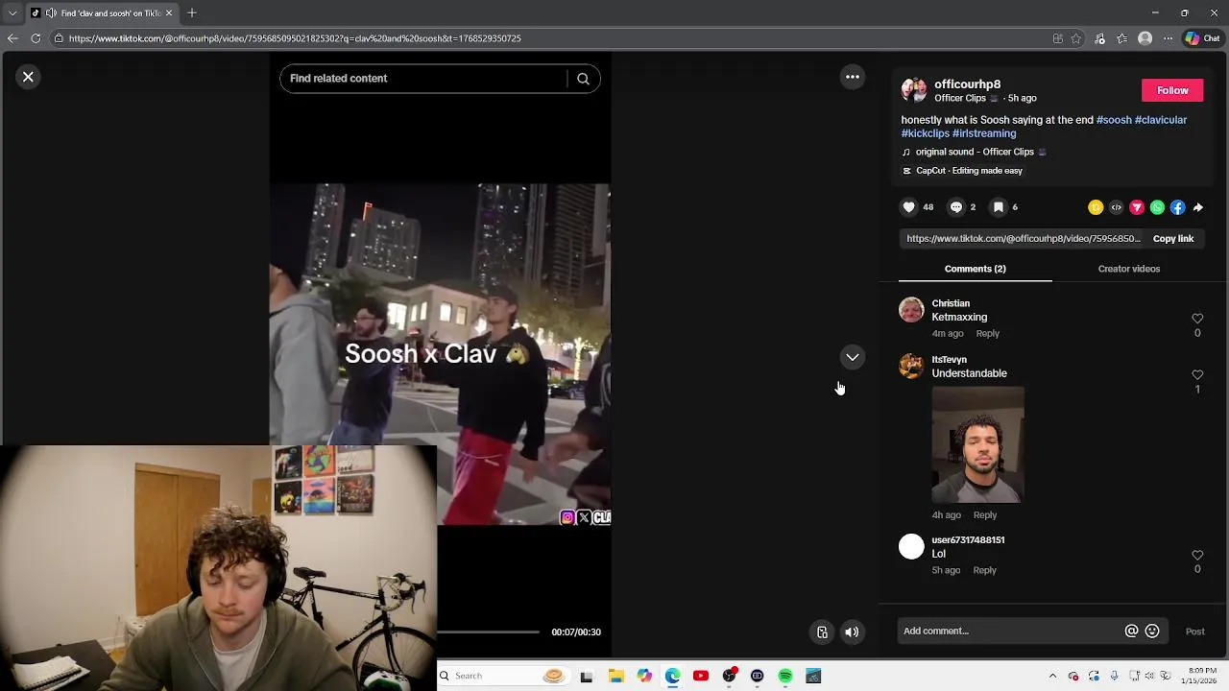
Task: Open File Explorer from the taskbar
Action: point(615,677)
